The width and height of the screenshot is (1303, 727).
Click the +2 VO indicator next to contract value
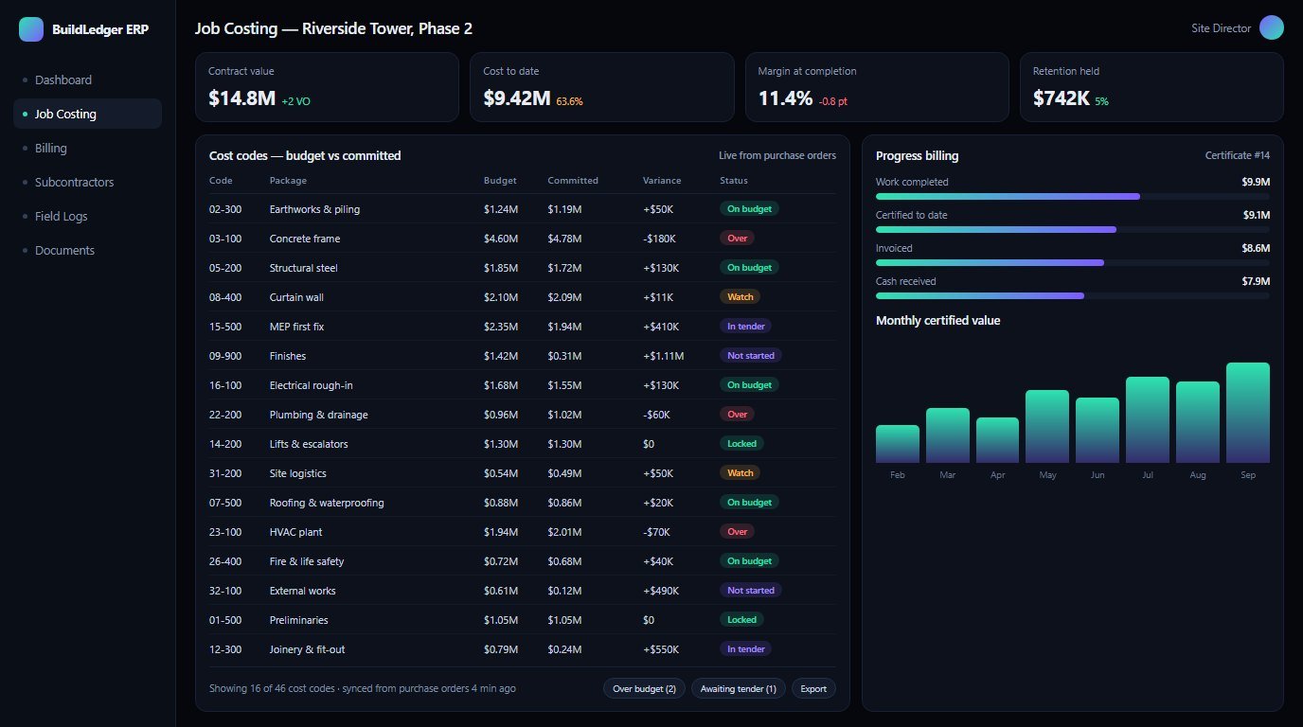pyautogui.click(x=295, y=101)
